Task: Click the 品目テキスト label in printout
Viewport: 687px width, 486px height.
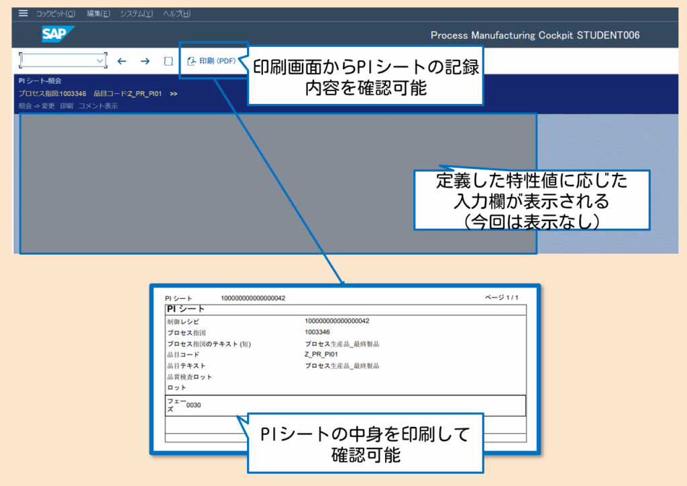Action: [x=187, y=365]
